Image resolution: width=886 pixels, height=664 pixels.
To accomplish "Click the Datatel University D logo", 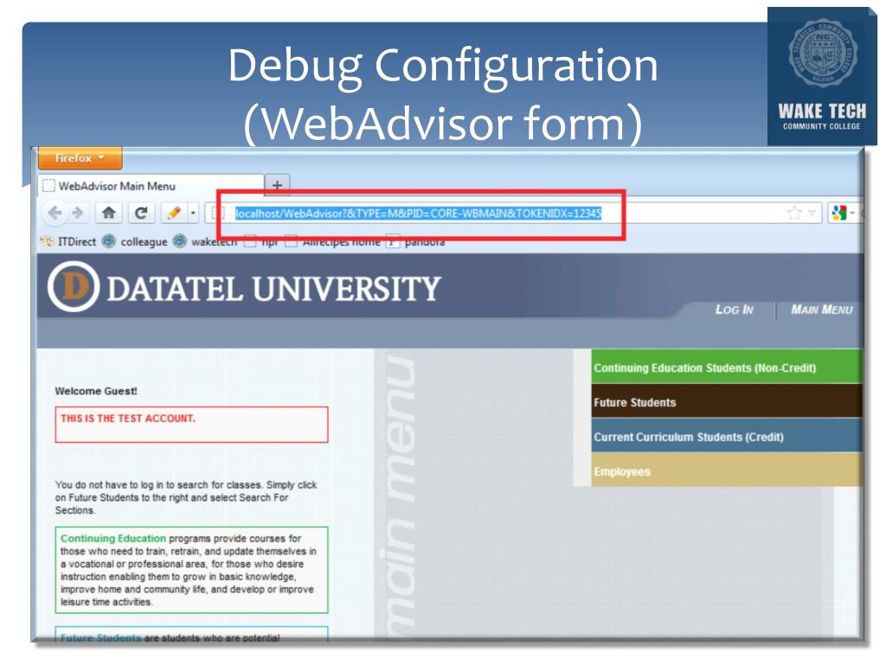I will (x=74, y=286).
